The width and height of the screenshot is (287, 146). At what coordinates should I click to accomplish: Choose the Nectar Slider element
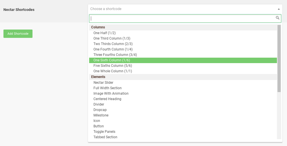(x=183, y=83)
